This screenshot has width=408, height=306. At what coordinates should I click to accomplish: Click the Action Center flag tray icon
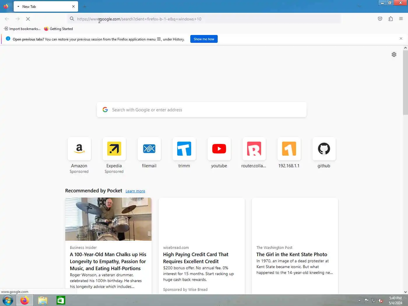point(367,300)
